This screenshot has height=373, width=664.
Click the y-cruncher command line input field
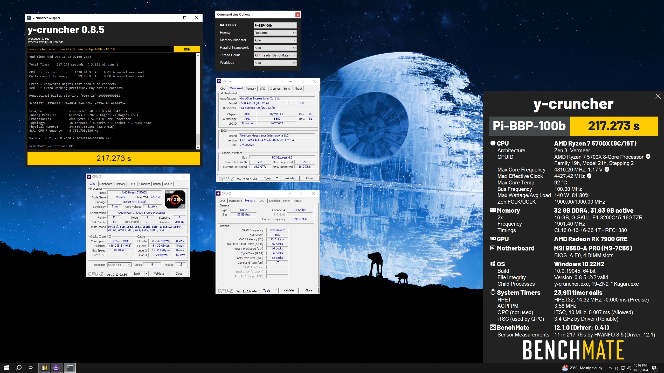(100, 49)
